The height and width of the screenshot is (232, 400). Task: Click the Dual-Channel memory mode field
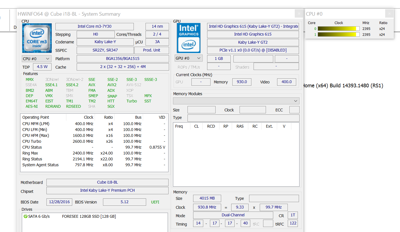pos(233,215)
